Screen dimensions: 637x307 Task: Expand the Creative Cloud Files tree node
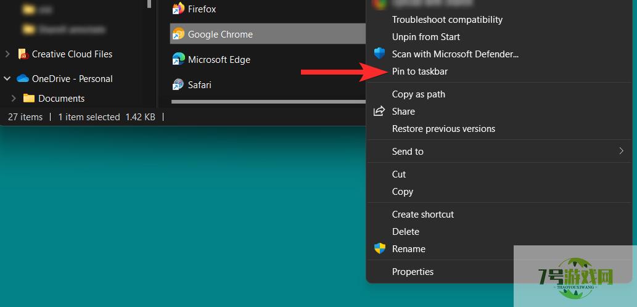(7, 54)
